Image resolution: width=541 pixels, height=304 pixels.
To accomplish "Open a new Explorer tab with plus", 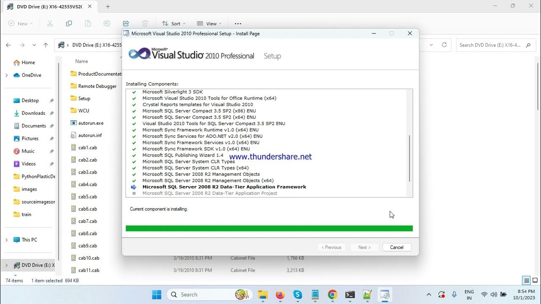I will (108, 6).
